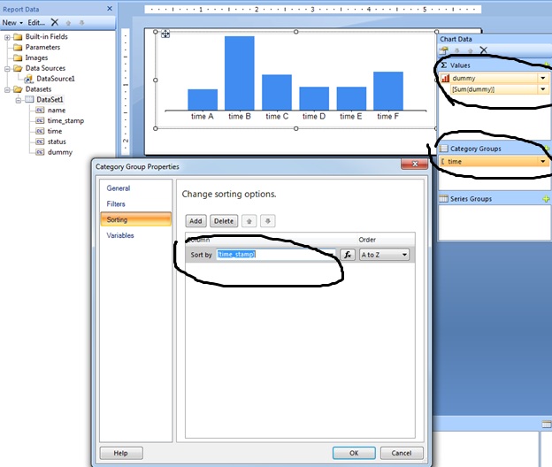Click the delete X icon in Report Data toolbar

click(55, 22)
